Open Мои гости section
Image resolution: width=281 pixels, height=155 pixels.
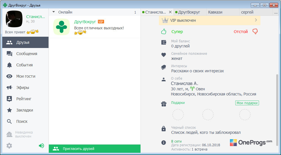coord(25,76)
